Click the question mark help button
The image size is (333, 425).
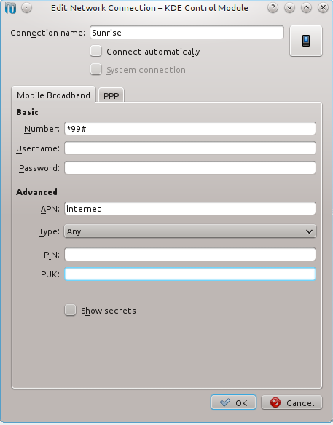273,8
